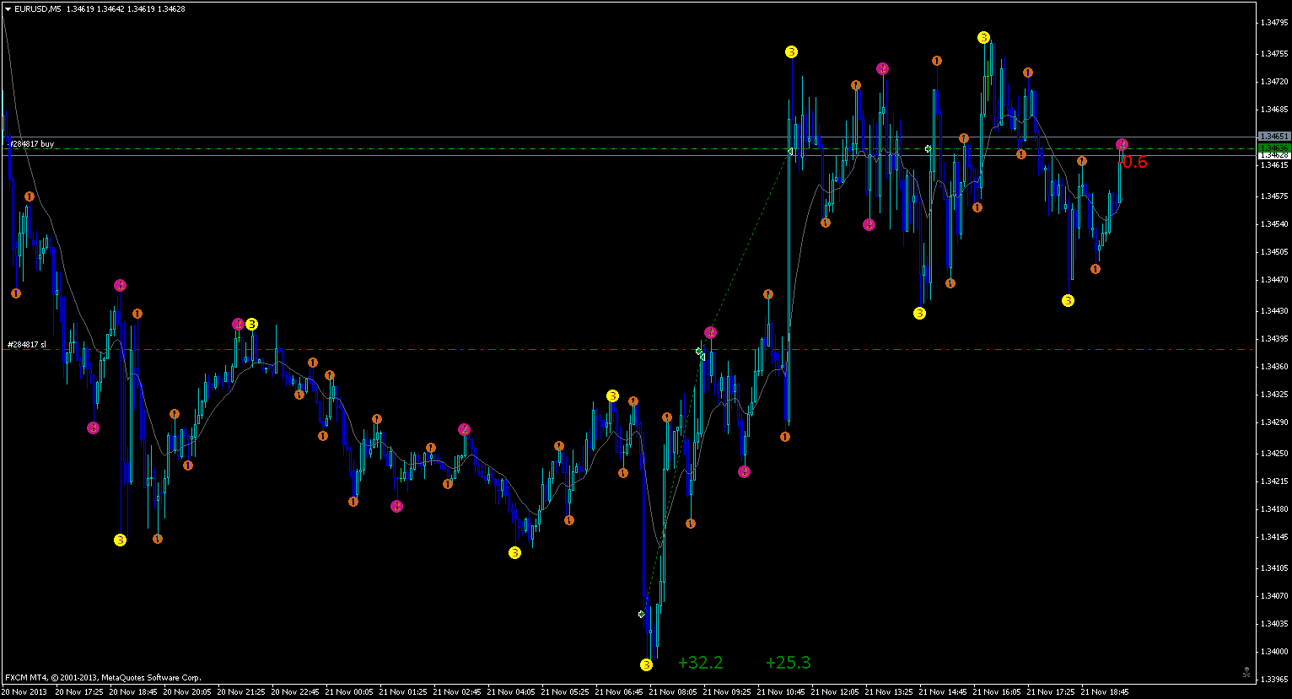Click the gray 1.34651 price tag
Image resolution: width=1292 pixels, height=699 pixels.
click(1273, 136)
